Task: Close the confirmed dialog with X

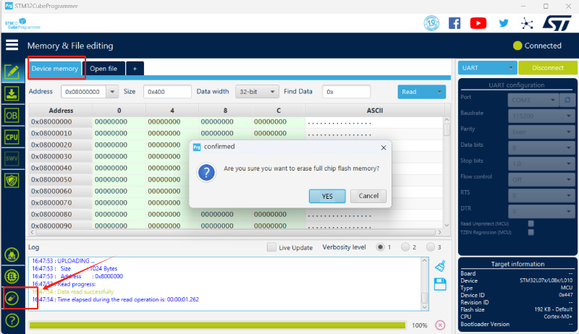Action: pyautogui.click(x=384, y=147)
